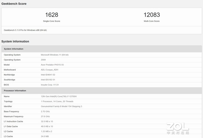Select value Microsoft Windows 11 (64-bit)

point(55,55)
